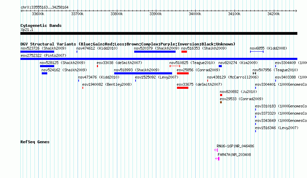Select esv25856 (Conrad2009) label
The height and width of the screenshot is (178, 307).
pyautogui.click(x=198, y=70)
